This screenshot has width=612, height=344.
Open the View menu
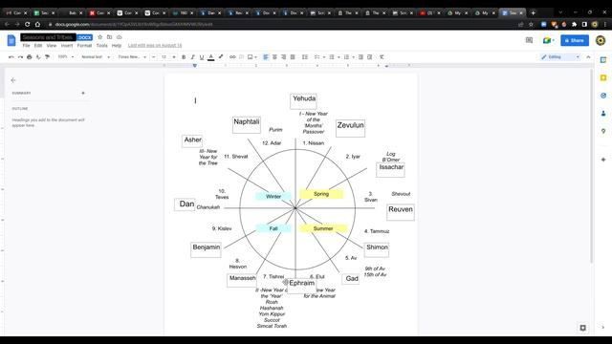(51, 46)
